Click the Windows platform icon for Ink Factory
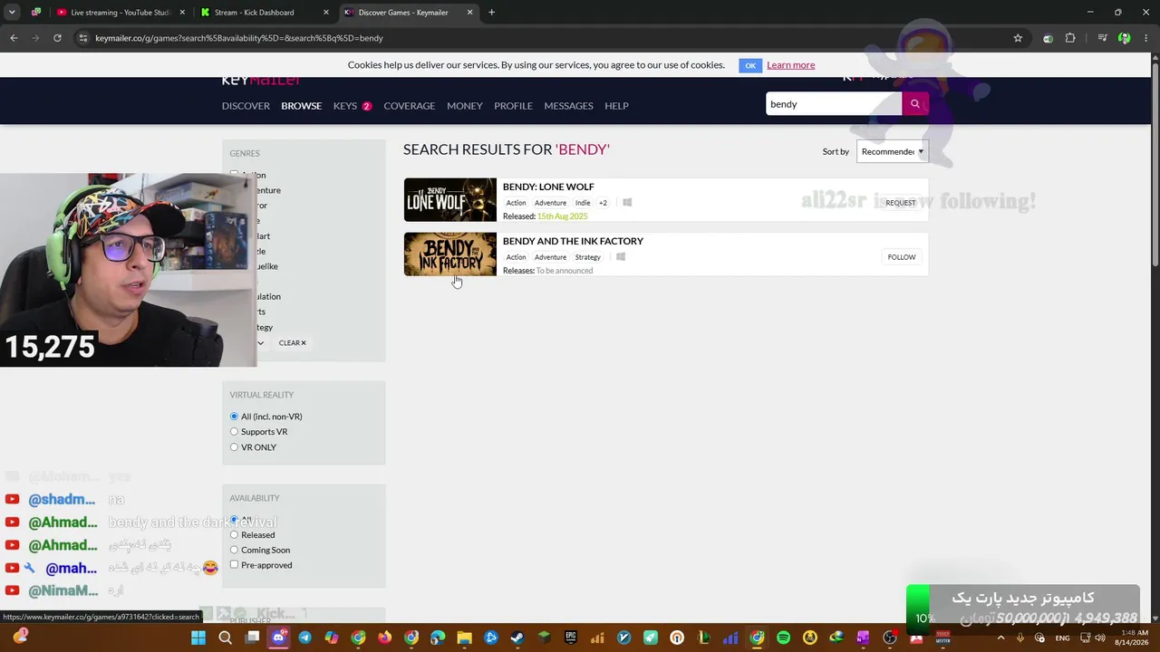This screenshot has height=652, width=1160. pos(621,257)
